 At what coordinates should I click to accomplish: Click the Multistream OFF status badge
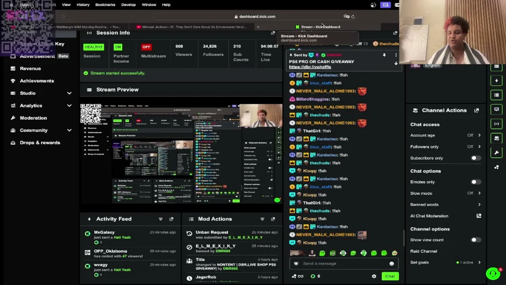tap(146, 47)
